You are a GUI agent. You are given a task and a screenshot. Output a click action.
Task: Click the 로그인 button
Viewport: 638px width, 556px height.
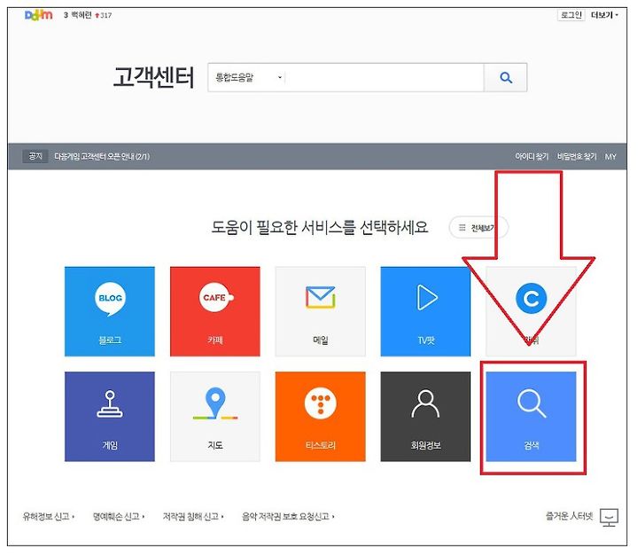pyautogui.click(x=572, y=15)
